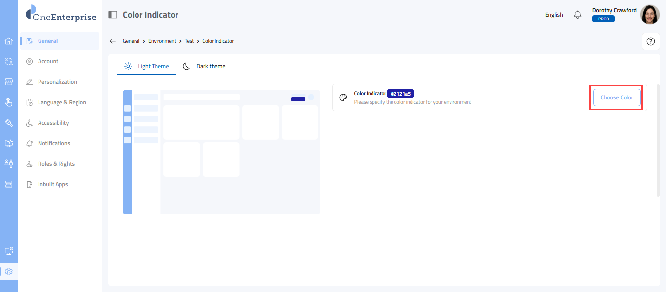
Task: Open Personalization in settings menu
Action: click(x=57, y=82)
